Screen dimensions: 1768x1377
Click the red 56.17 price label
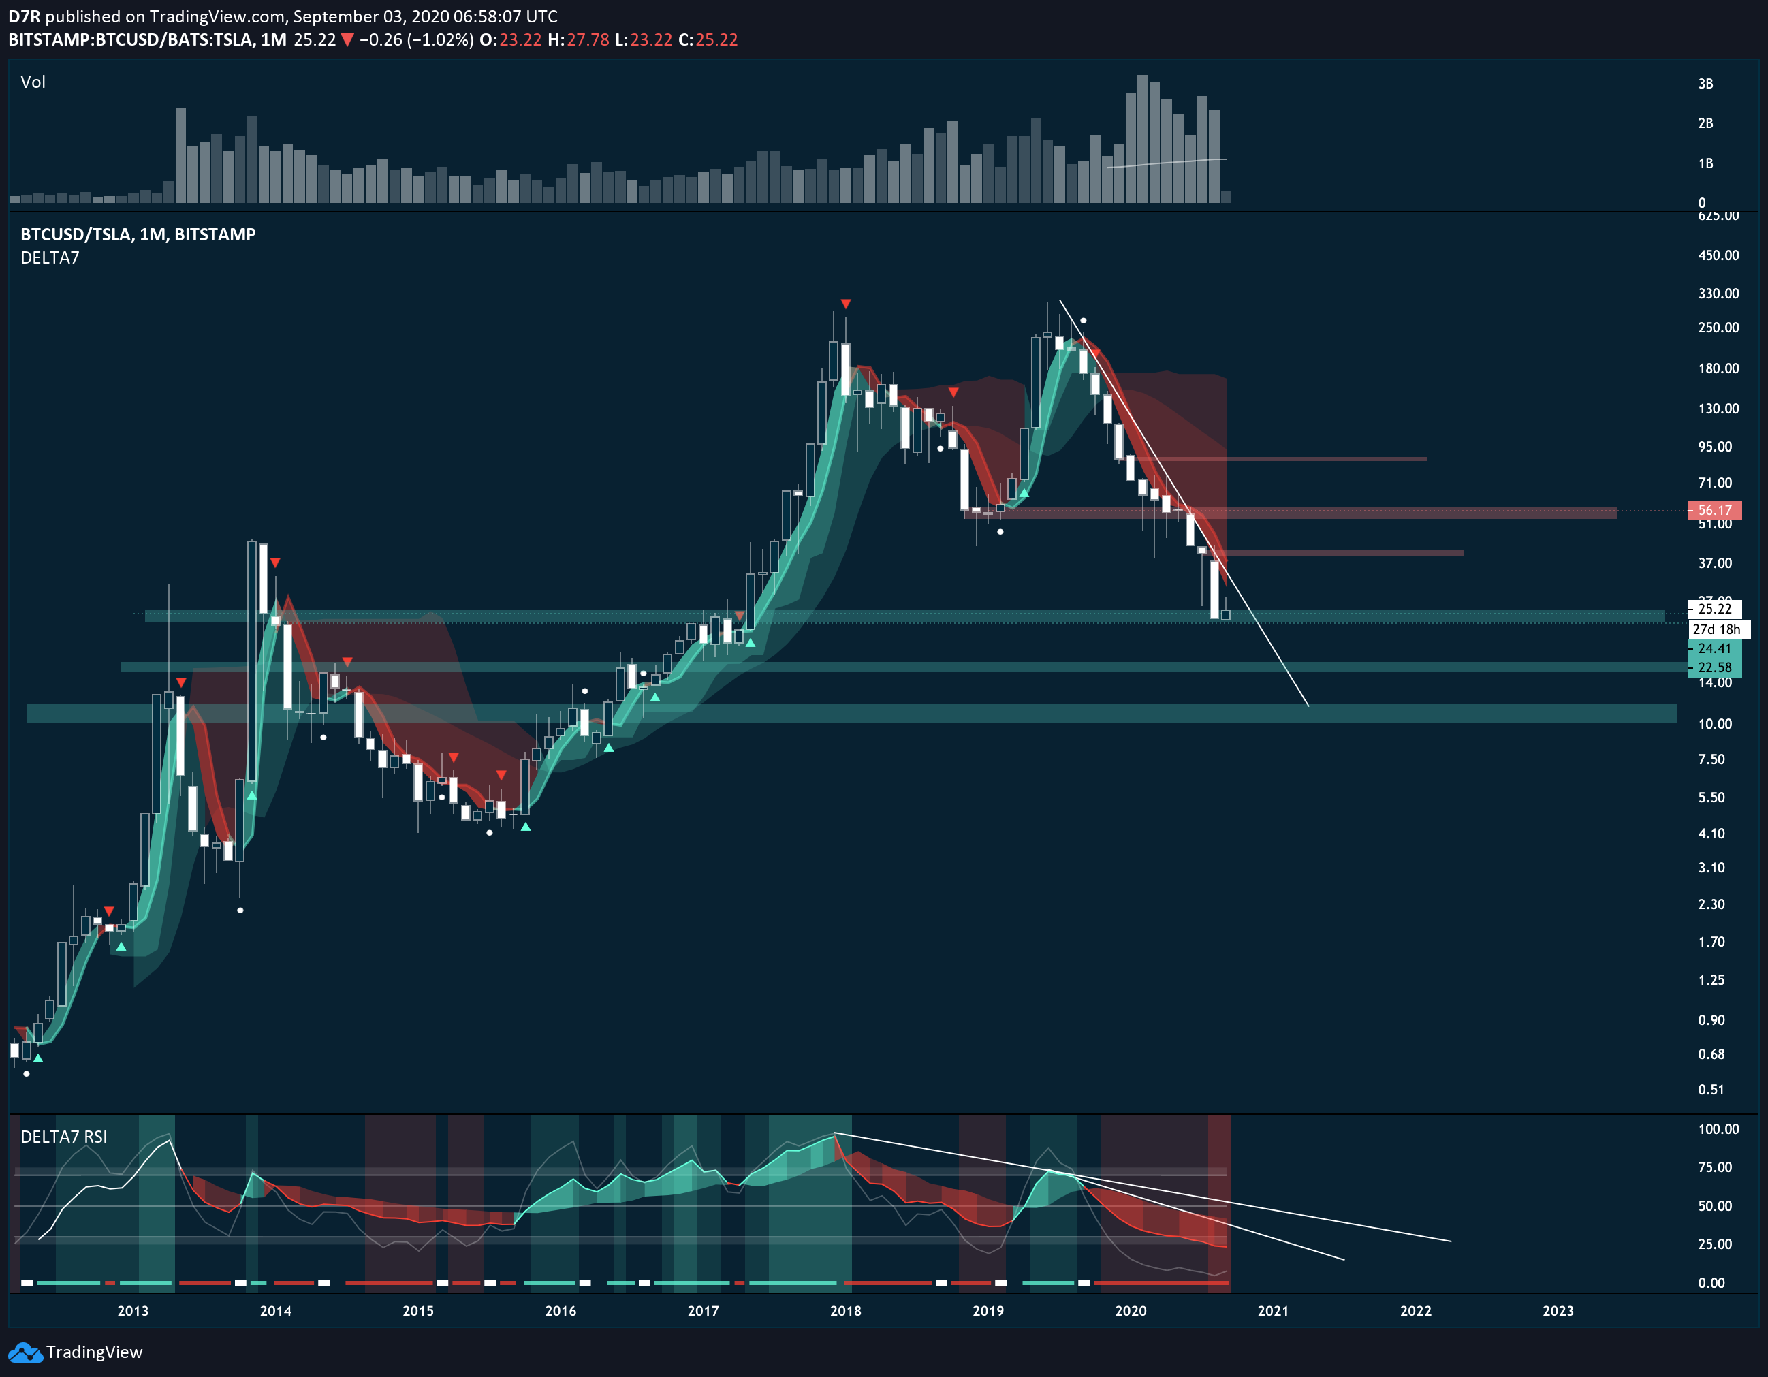coord(1714,510)
